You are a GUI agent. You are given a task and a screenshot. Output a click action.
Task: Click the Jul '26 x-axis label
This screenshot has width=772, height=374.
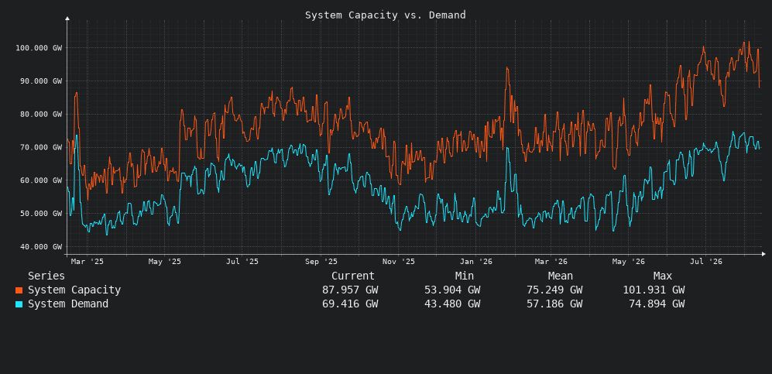point(706,262)
